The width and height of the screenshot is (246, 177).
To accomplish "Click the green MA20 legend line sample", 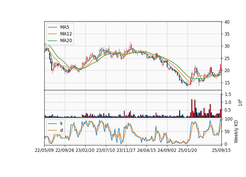I will pos(52,41).
